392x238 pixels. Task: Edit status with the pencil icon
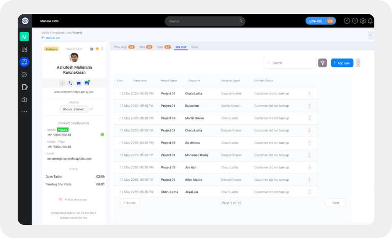click(92, 109)
